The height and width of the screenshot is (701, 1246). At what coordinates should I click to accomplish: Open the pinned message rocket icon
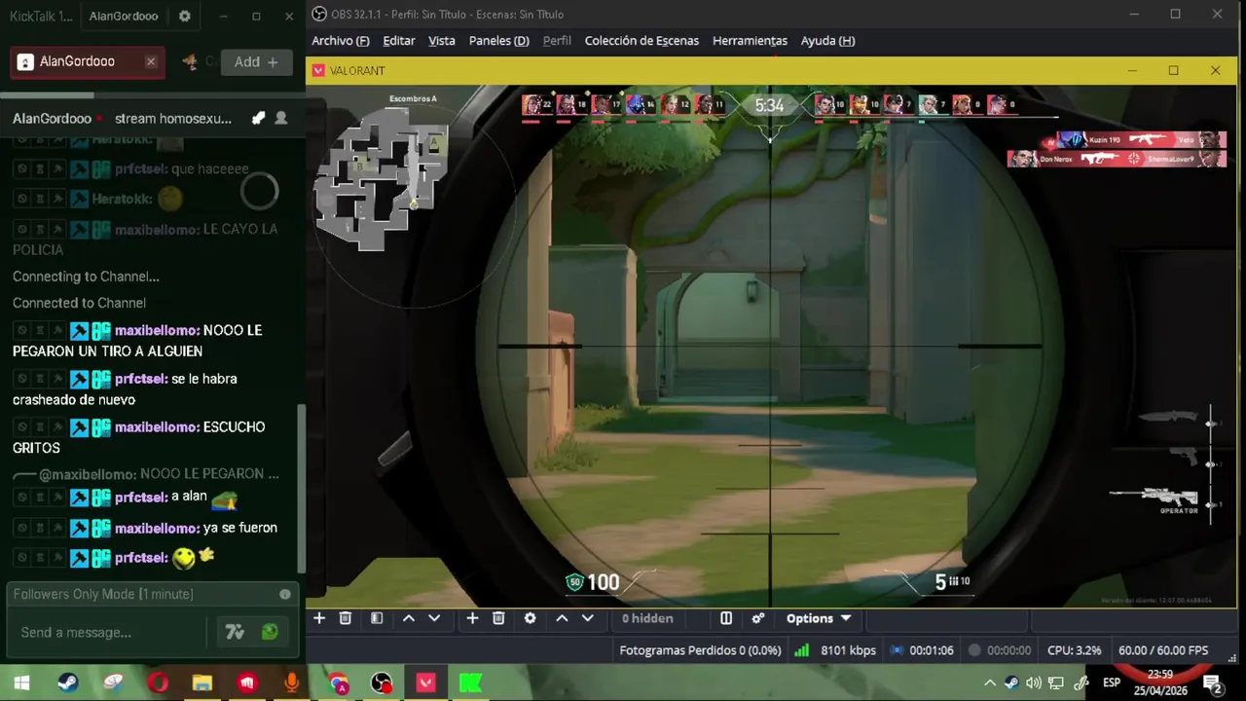[x=258, y=119]
